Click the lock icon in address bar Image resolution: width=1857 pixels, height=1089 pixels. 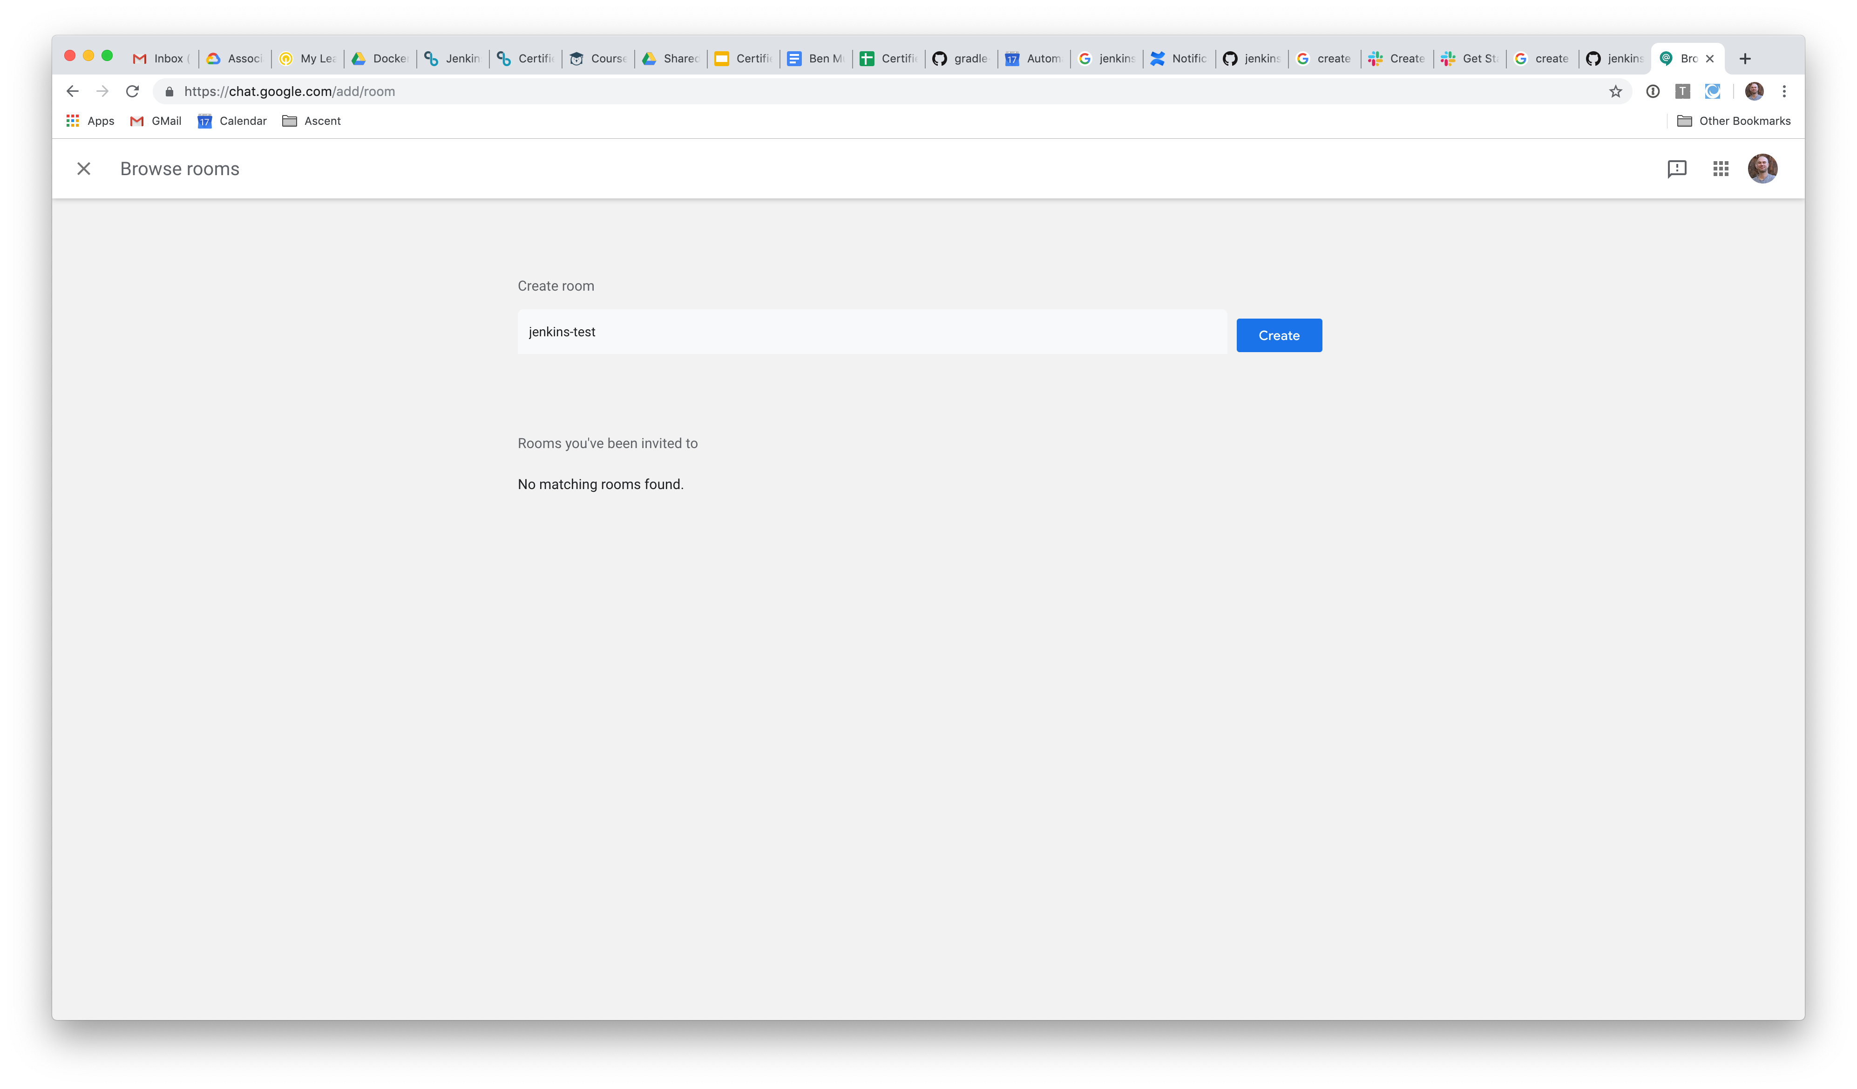pyautogui.click(x=169, y=91)
